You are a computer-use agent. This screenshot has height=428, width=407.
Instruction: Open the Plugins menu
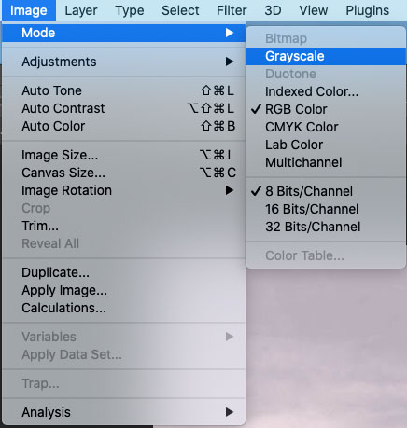click(367, 10)
